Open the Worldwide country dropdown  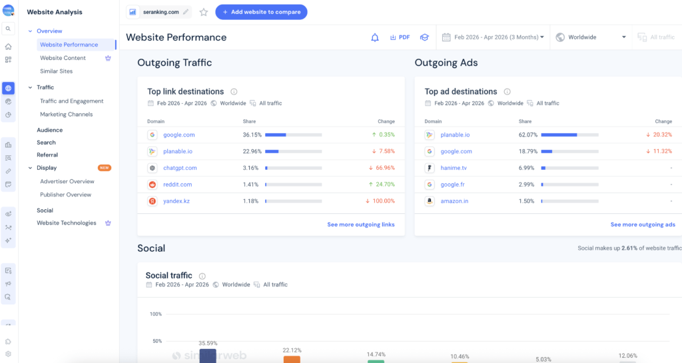pyautogui.click(x=591, y=37)
